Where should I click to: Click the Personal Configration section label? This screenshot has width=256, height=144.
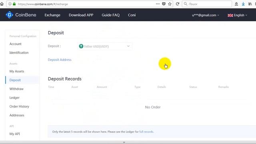tap(23, 36)
